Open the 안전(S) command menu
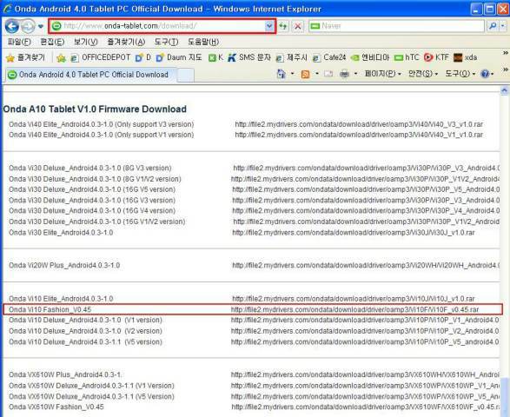Screen dimensions: 510x417 (x=423, y=74)
